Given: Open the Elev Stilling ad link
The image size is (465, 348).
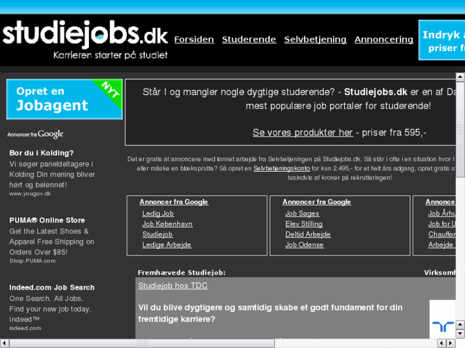Looking at the screenshot, I should pyautogui.click(x=304, y=224).
